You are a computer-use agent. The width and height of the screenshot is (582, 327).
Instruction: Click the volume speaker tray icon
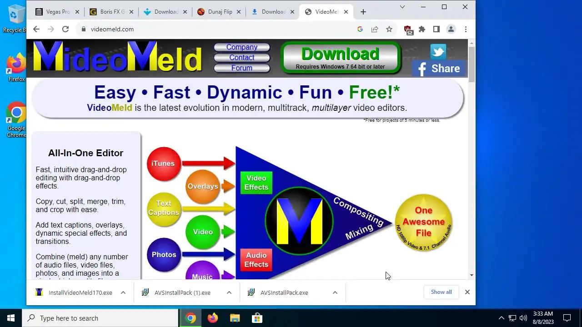523,318
